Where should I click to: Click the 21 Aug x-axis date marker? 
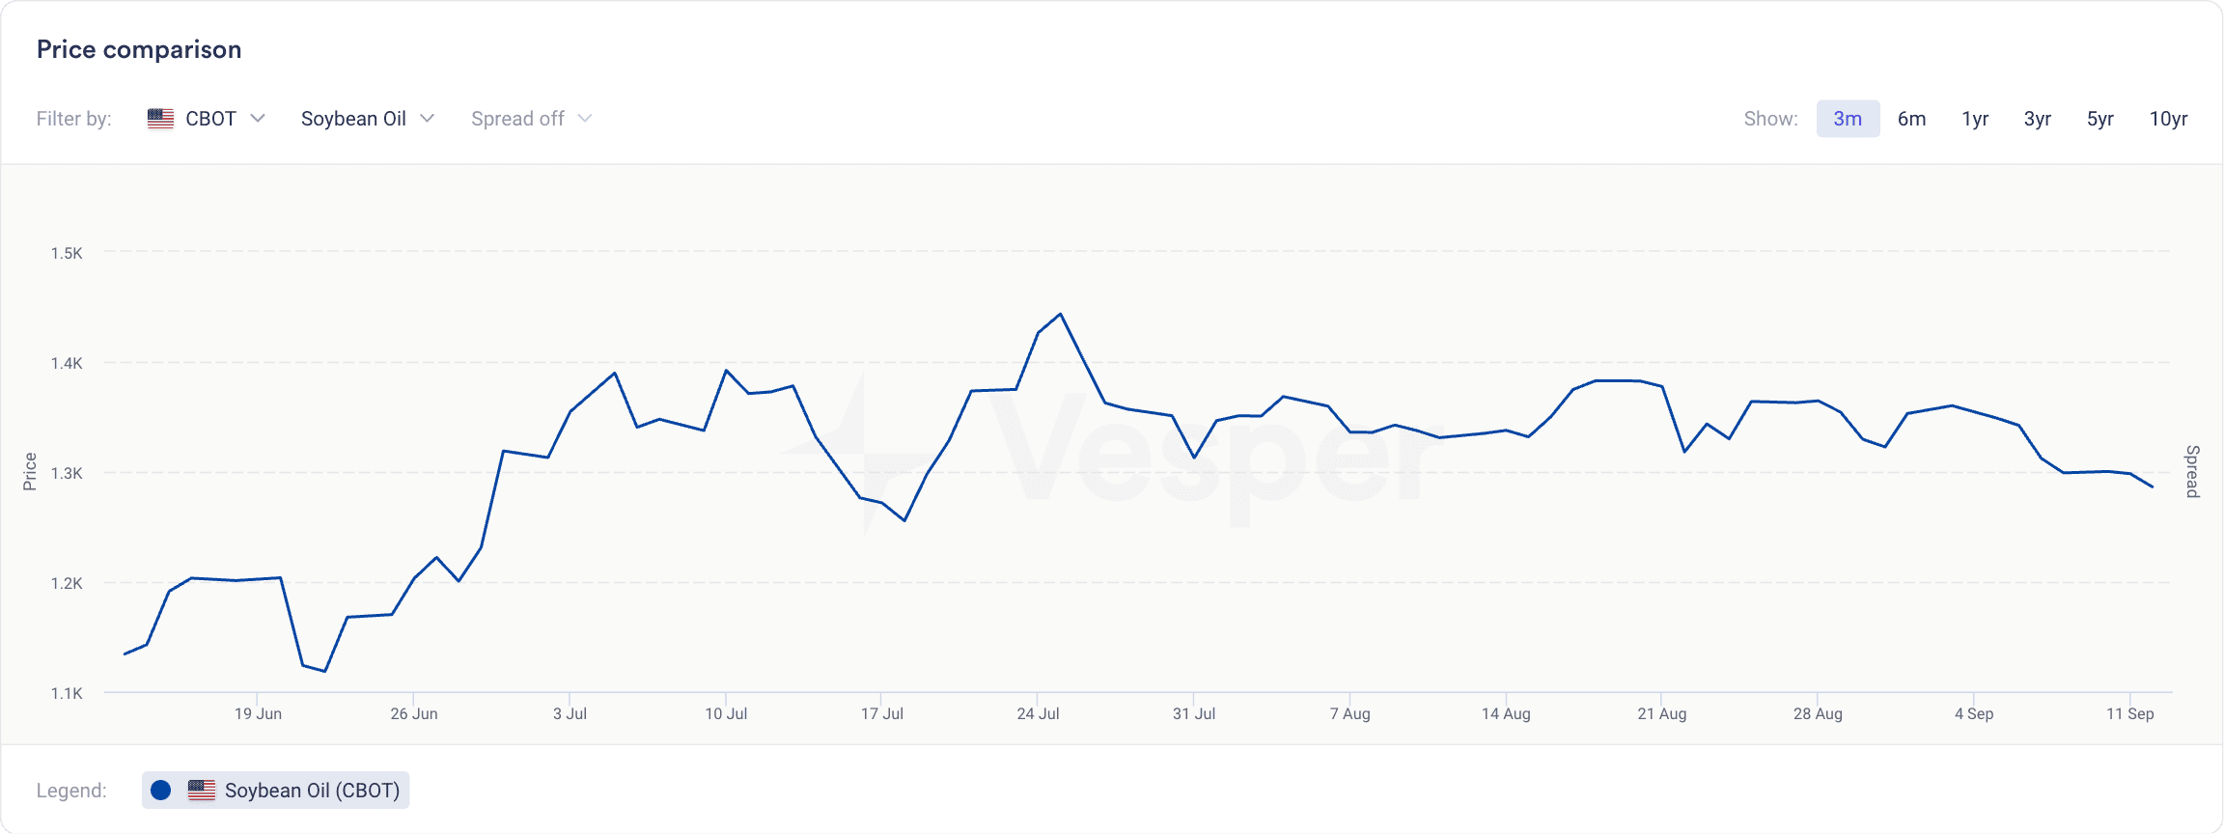1662,714
